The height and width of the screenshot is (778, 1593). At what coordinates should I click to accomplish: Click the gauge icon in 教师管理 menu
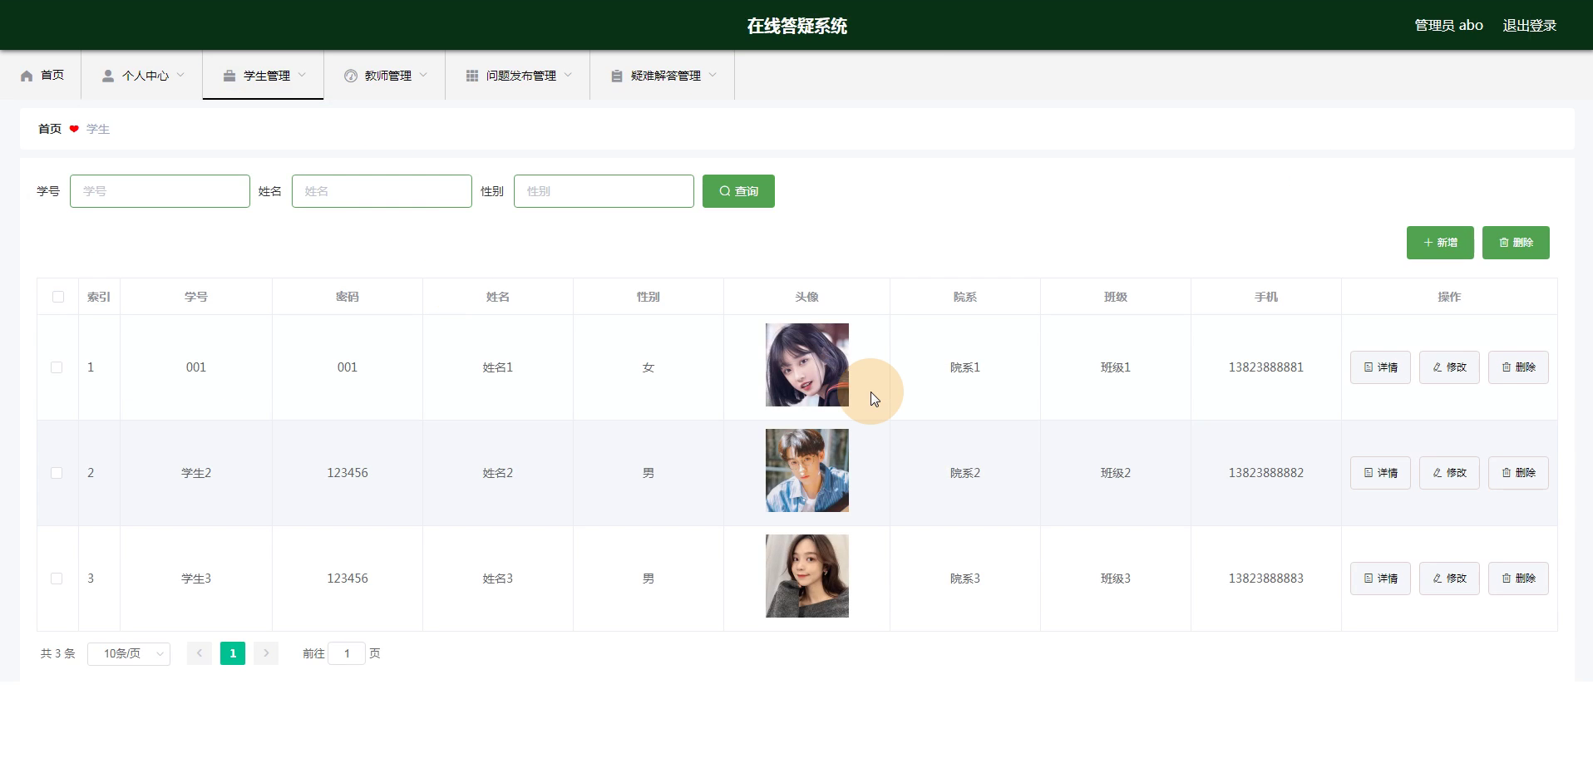(351, 76)
